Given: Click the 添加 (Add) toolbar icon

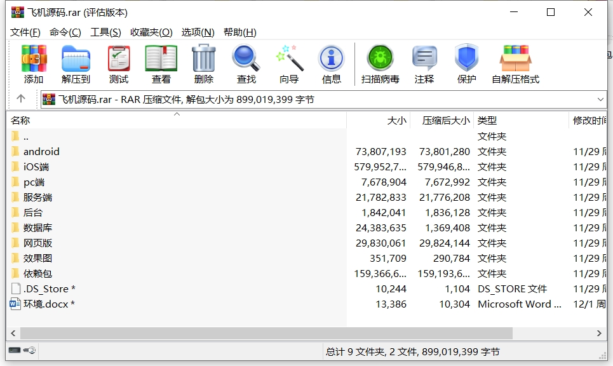Looking at the screenshot, I should [x=34, y=64].
